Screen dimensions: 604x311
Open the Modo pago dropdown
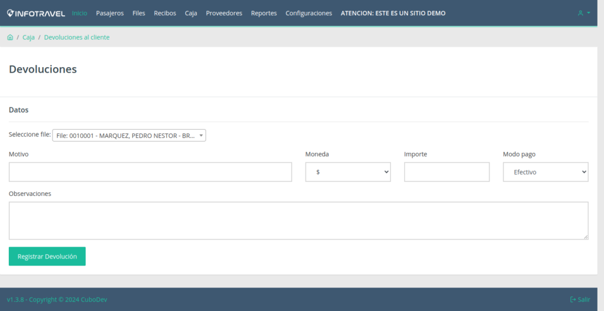point(546,172)
